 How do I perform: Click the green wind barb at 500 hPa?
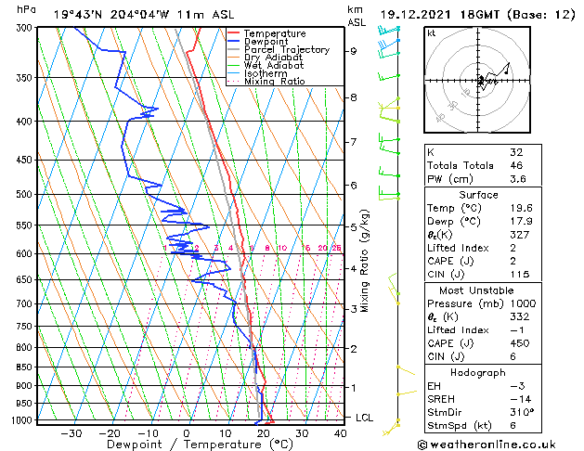click(389, 194)
